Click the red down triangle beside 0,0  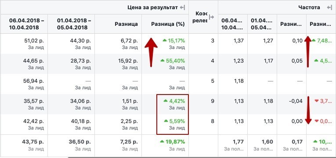point(317,121)
